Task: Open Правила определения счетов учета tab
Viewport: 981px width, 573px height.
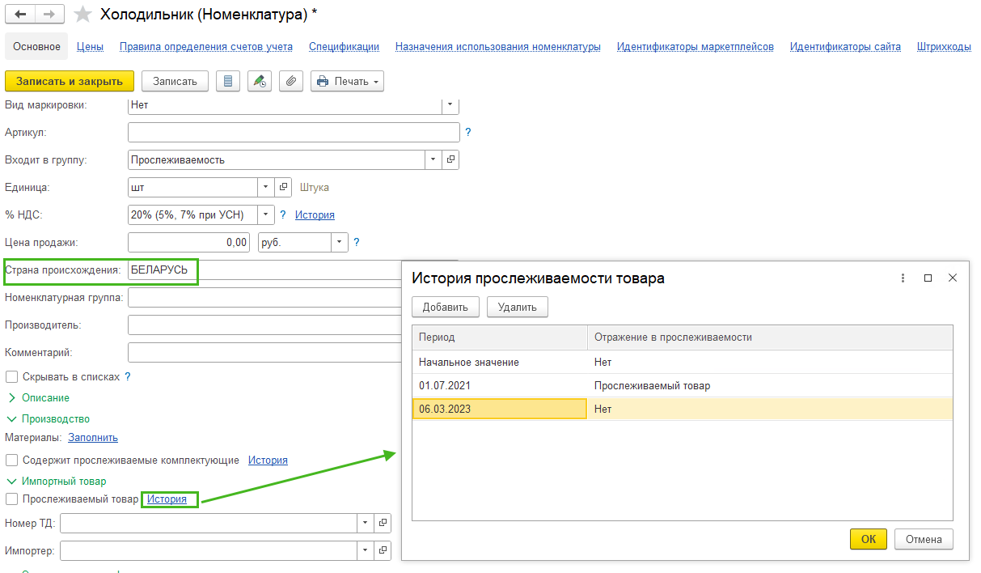Action: [206, 46]
